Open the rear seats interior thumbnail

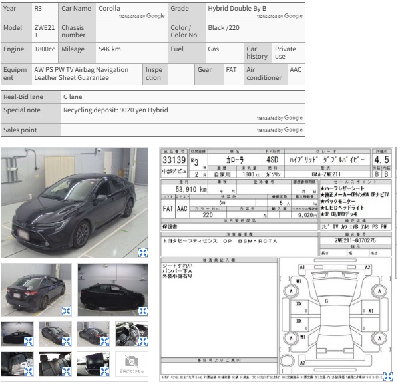tap(55, 364)
